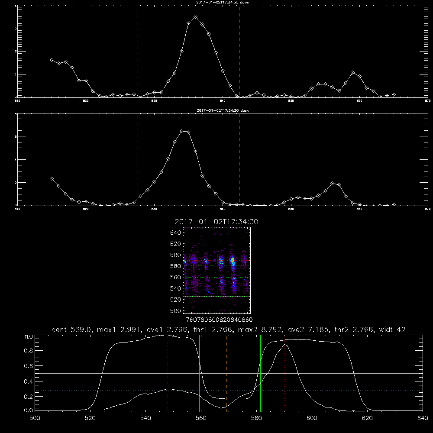Click the heatmap y-axis label 520

[176, 300]
